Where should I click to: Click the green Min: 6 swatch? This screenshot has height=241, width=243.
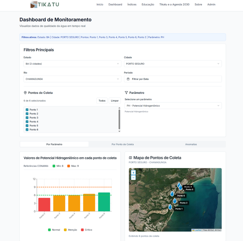click(54, 166)
